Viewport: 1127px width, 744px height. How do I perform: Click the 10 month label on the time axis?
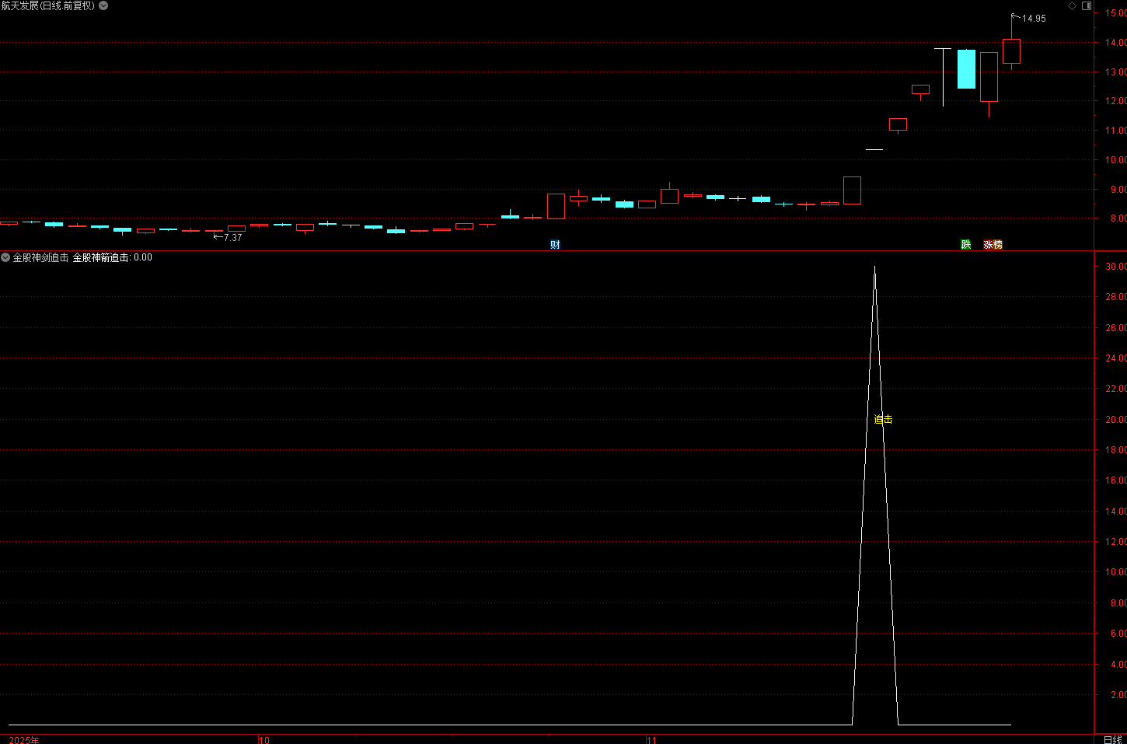[264, 739]
